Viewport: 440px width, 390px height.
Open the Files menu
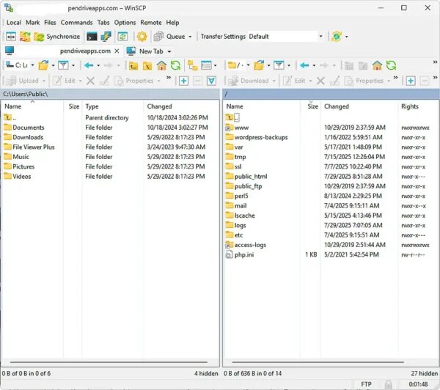click(x=50, y=23)
